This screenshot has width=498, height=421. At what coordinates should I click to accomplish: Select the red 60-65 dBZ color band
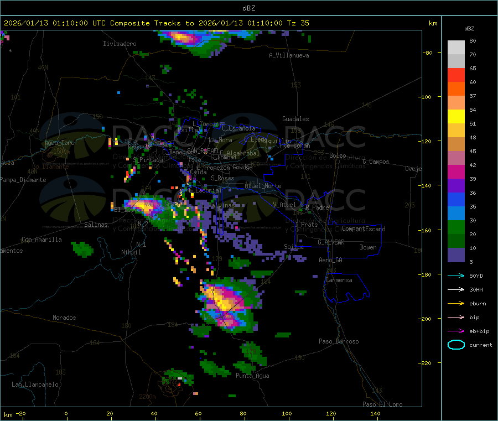point(456,75)
